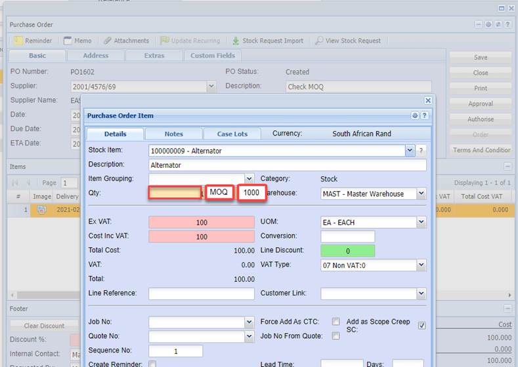Image resolution: width=518 pixels, height=367 pixels.
Task: Click the Reminder toolbar icon
Action: (x=18, y=41)
